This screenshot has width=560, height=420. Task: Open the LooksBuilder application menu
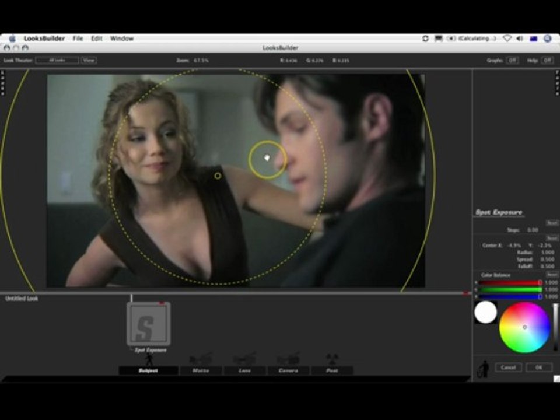44,38
